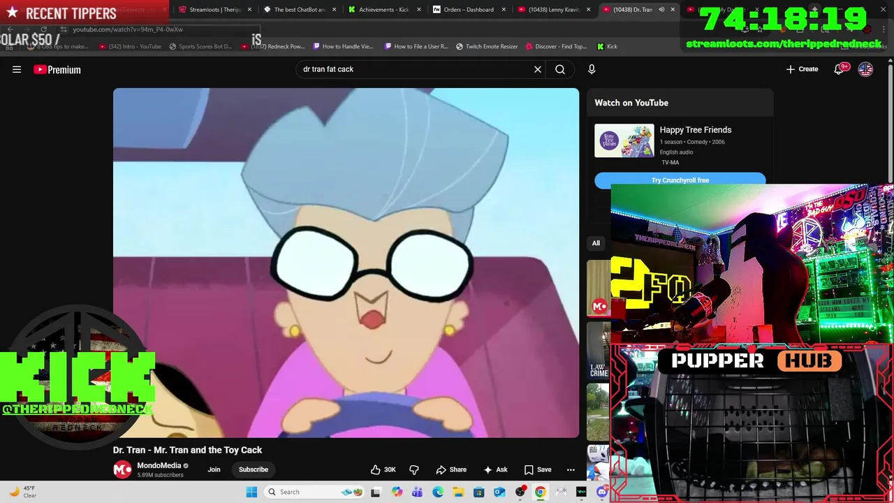Launch Copilot from taskbar
The width and height of the screenshot is (894, 503).
[397, 492]
